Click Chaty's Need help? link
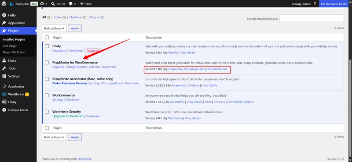This screenshot has width=352, height=162. 76,50
